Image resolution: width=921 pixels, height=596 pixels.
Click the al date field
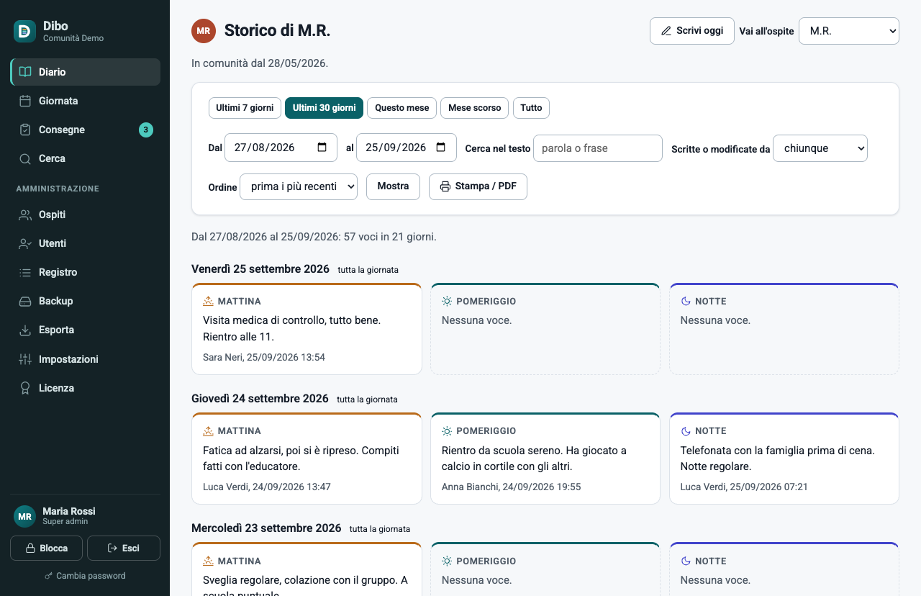(407, 148)
